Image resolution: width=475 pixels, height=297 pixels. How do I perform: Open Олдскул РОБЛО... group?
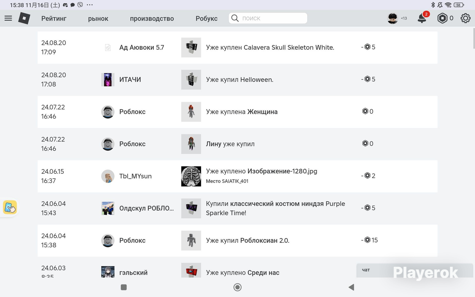[147, 208]
